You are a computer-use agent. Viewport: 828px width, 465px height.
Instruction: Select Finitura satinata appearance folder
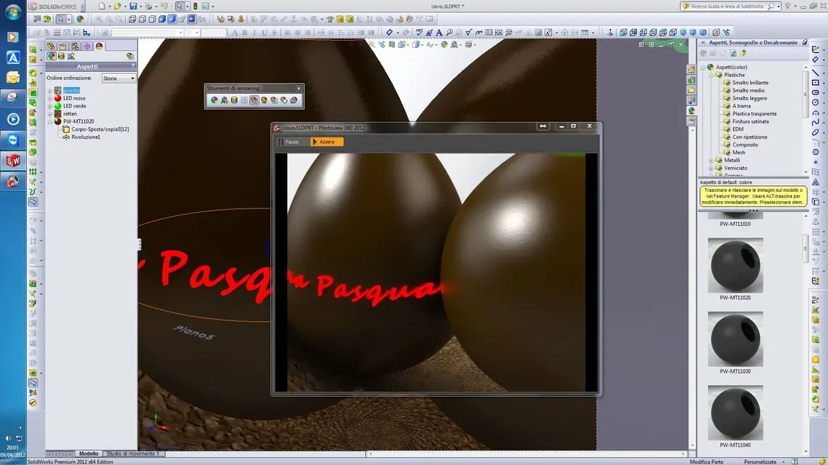click(x=750, y=121)
